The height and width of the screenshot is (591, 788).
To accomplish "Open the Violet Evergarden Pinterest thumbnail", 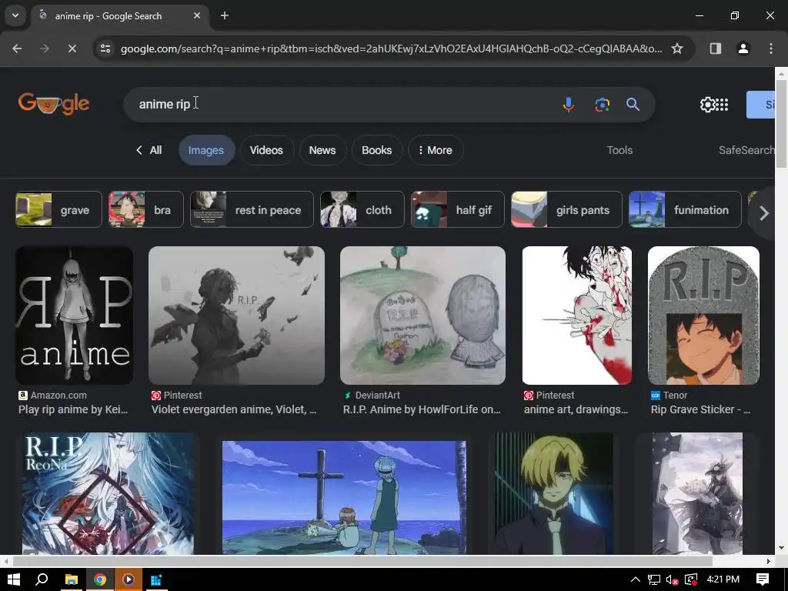I will coord(237,315).
